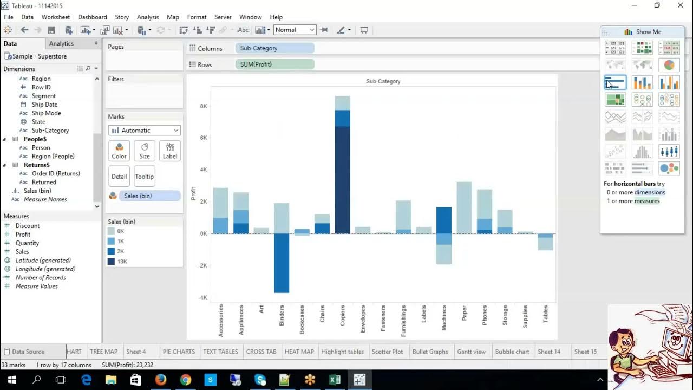This screenshot has height=390, width=693.
Task: Open the Format menu
Action: click(x=197, y=17)
